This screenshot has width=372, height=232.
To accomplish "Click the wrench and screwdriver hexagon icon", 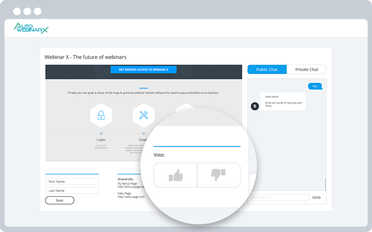I will (143, 115).
